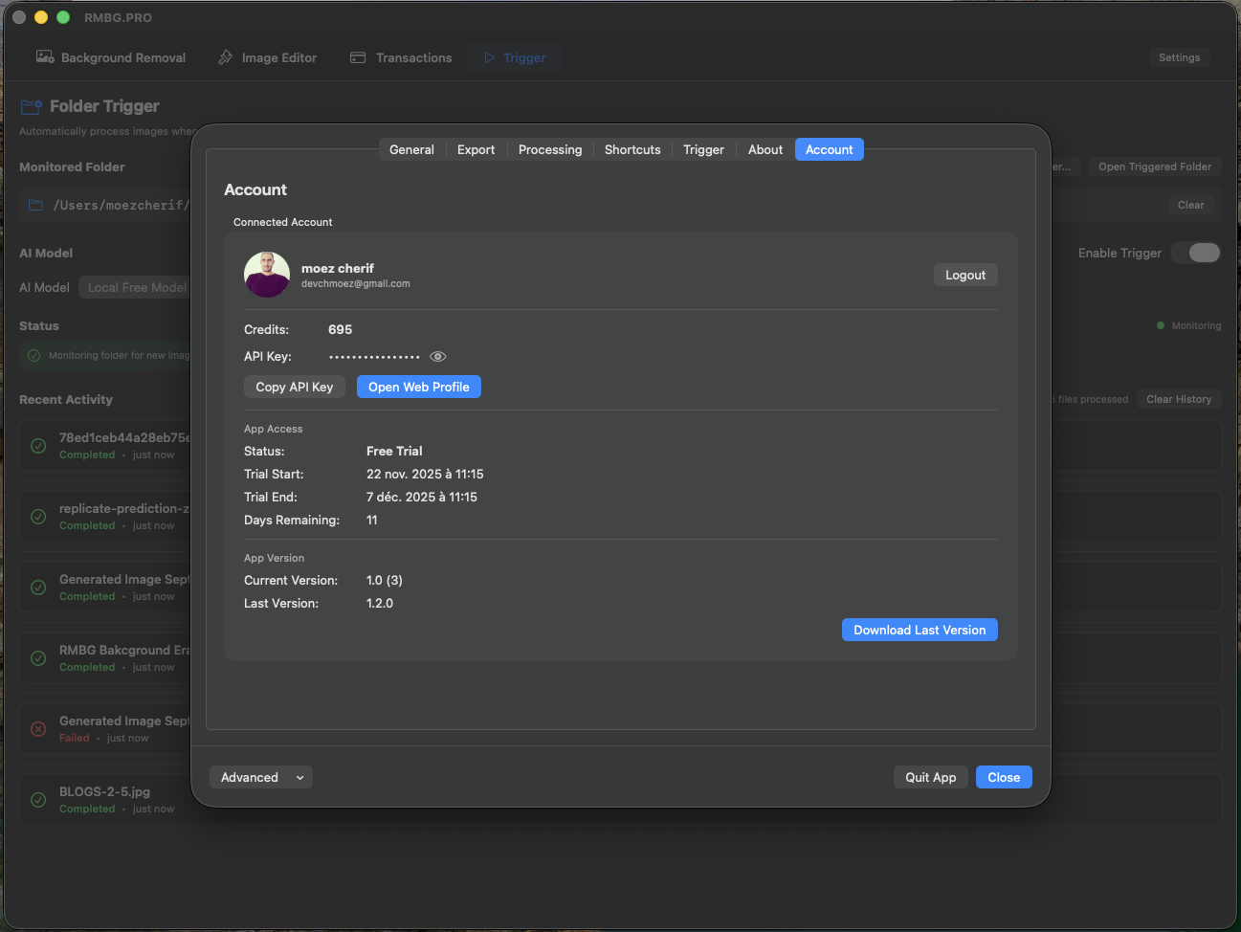Open Transactions via its card icon

click(358, 57)
